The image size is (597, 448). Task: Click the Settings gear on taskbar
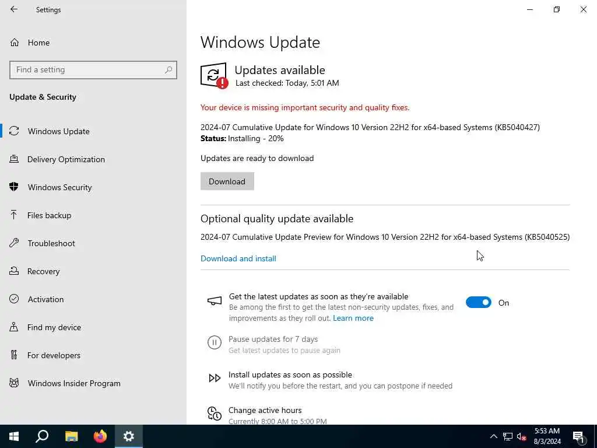pyautogui.click(x=129, y=436)
